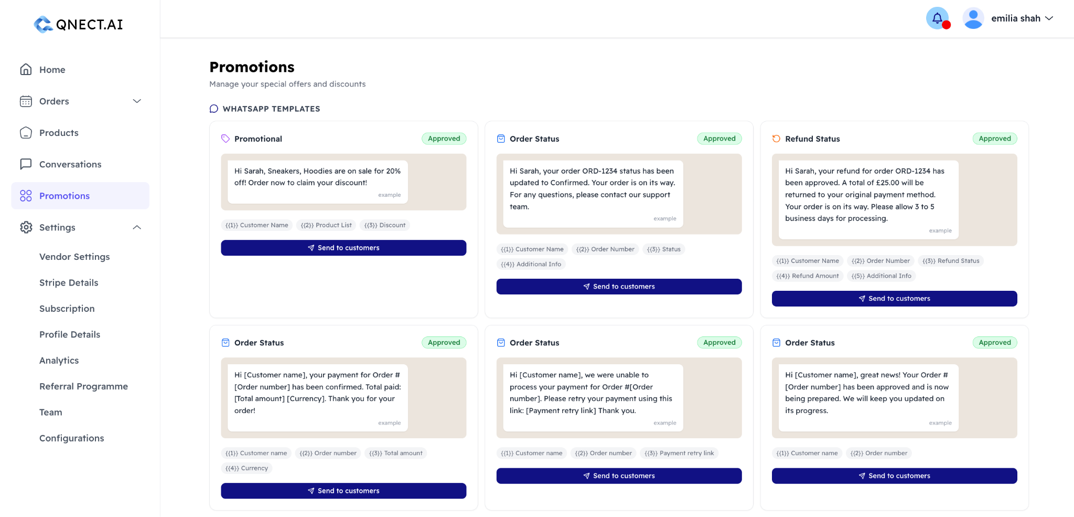Click the Approved badge on Refund Status

coord(995,139)
